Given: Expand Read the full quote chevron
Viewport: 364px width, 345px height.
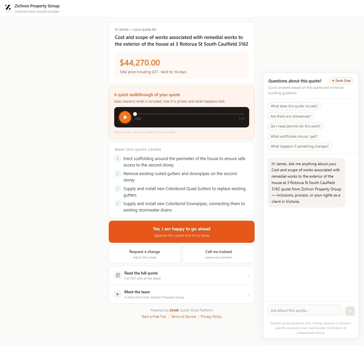Looking at the screenshot, I should tap(249, 276).
